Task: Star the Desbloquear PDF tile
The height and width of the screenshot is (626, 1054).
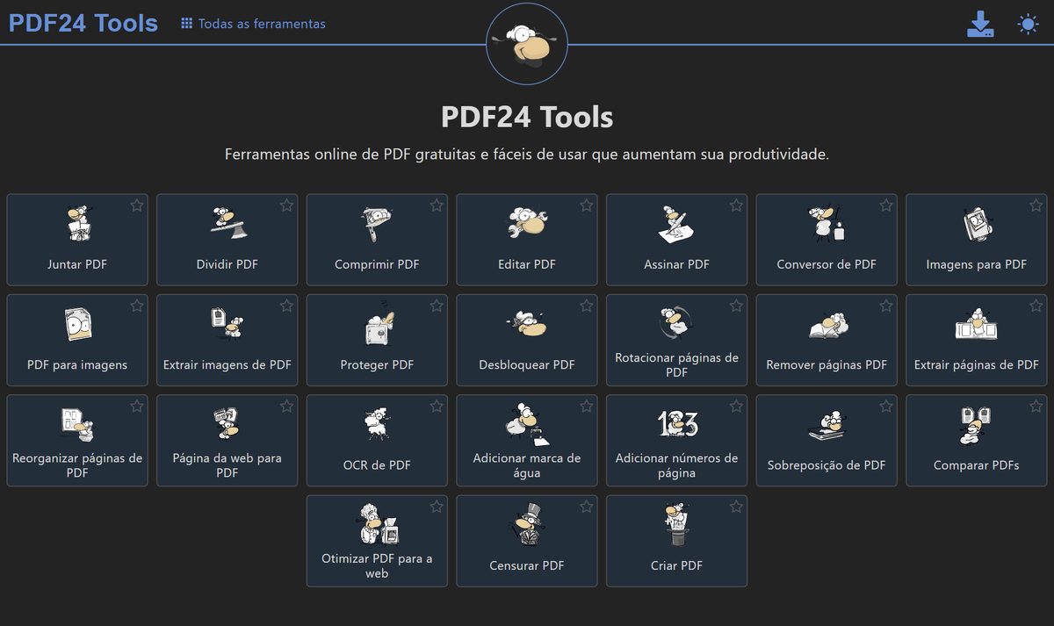Action: [x=587, y=306]
